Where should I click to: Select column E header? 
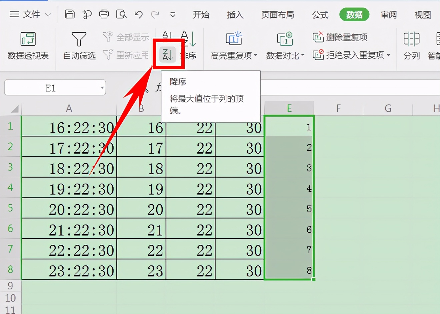[x=289, y=108]
